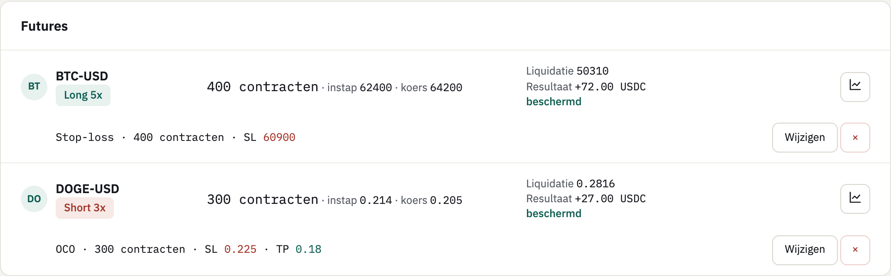Select the Short 3x badge
The height and width of the screenshot is (276, 891).
click(x=85, y=208)
